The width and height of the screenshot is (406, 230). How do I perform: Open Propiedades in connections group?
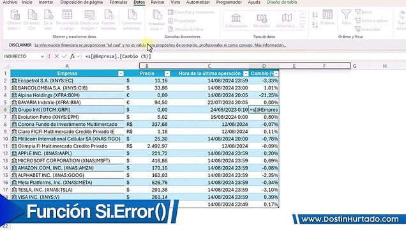183,20
